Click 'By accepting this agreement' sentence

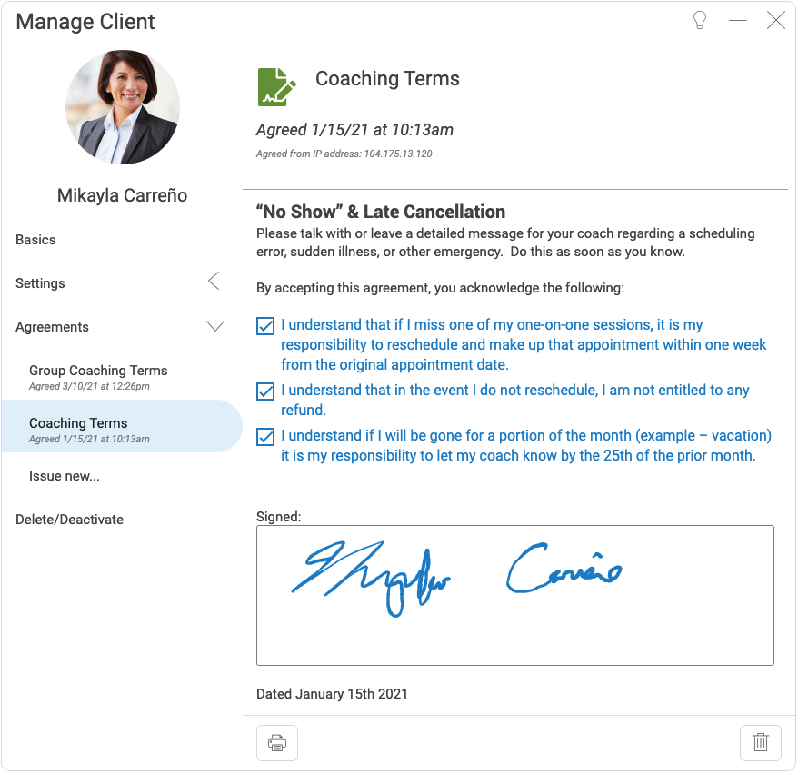pos(440,288)
